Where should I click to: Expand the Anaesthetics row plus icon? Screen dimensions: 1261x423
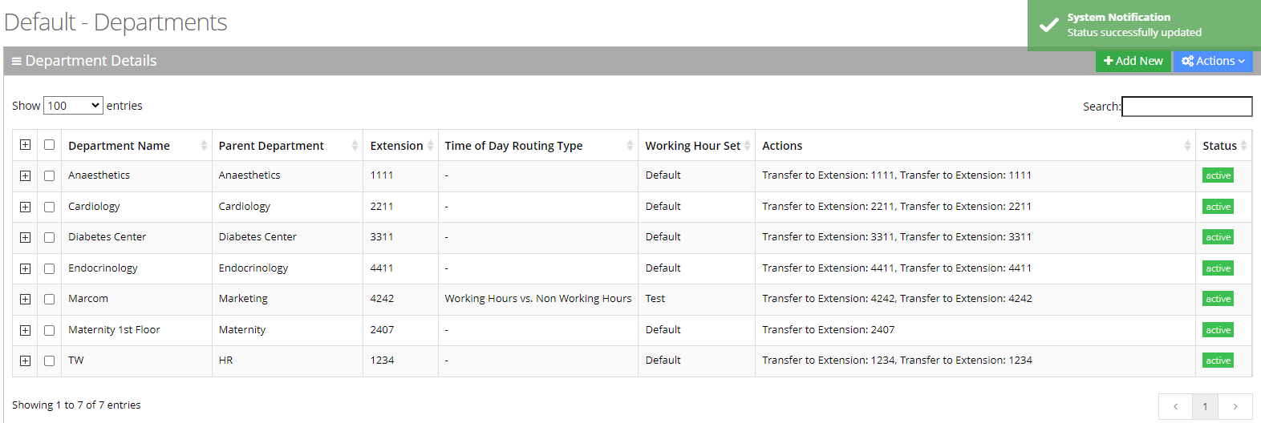(x=26, y=175)
